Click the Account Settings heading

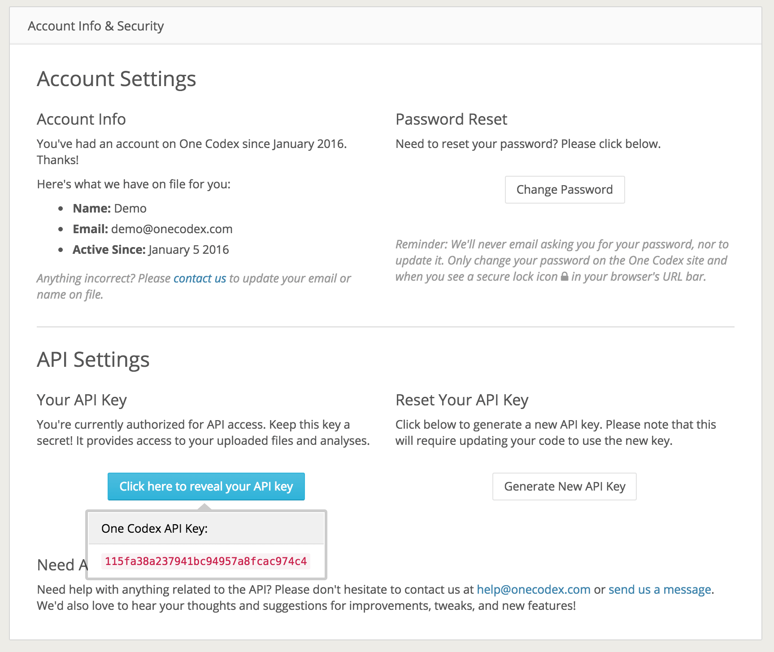(x=117, y=79)
